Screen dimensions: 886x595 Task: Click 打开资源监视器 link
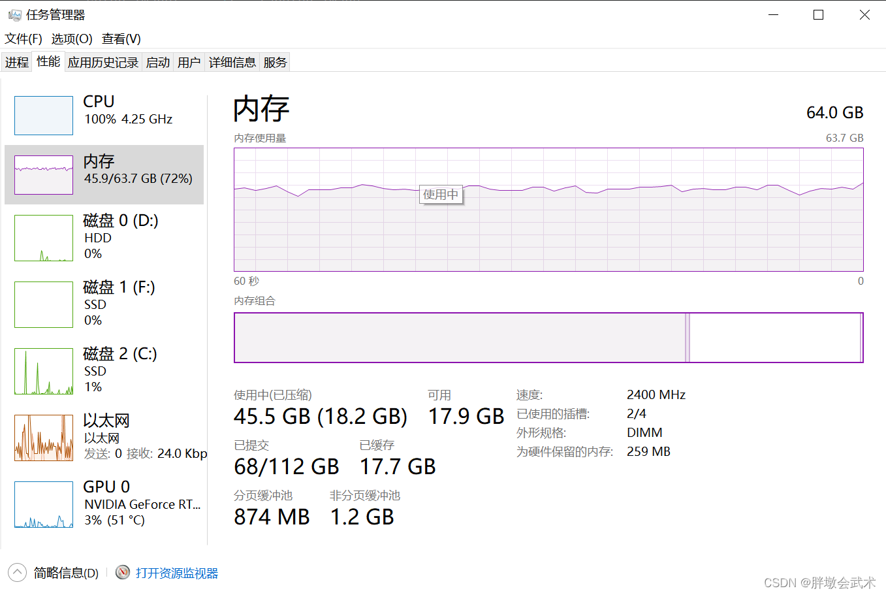[177, 573]
